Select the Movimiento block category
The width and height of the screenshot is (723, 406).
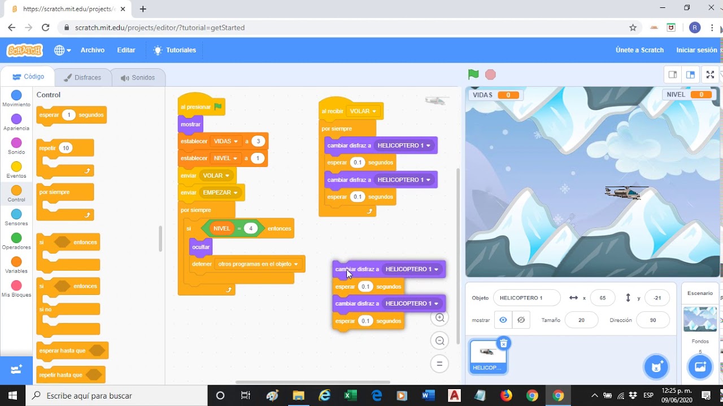pyautogui.click(x=16, y=99)
